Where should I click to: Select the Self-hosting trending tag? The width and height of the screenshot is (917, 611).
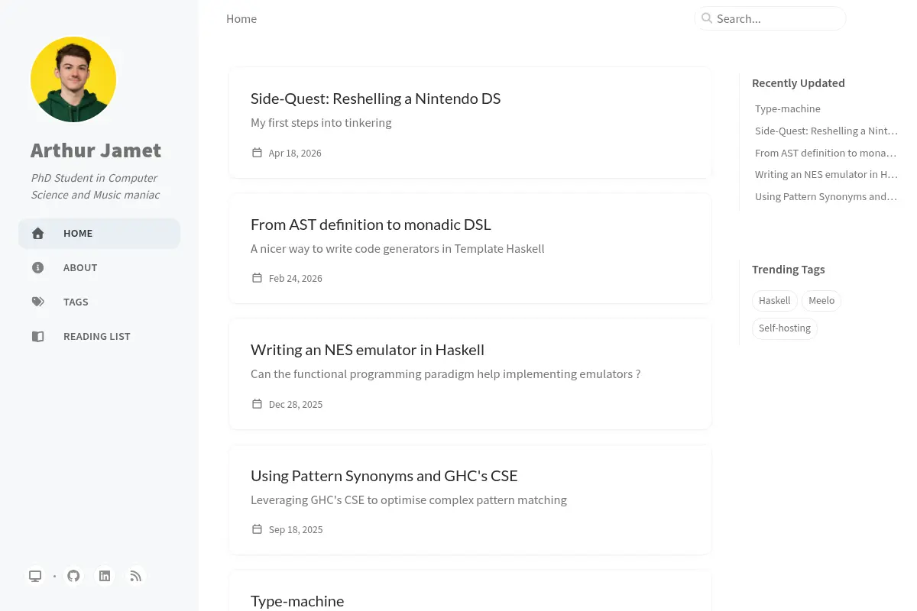[x=784, y=328]
